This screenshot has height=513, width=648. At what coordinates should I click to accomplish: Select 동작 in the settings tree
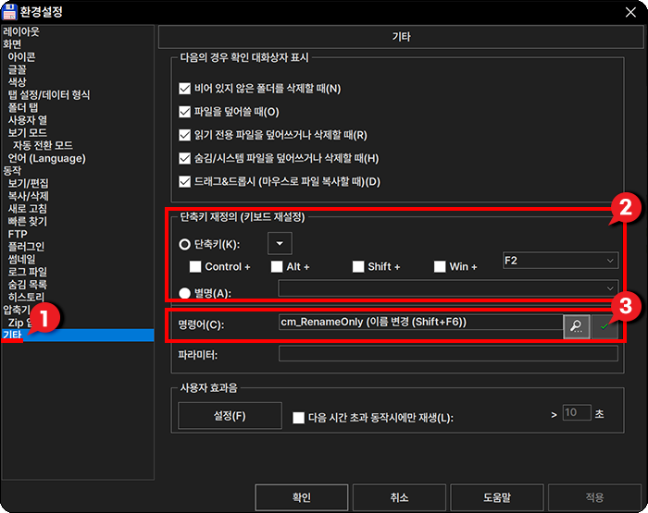(x=12, y=171)
